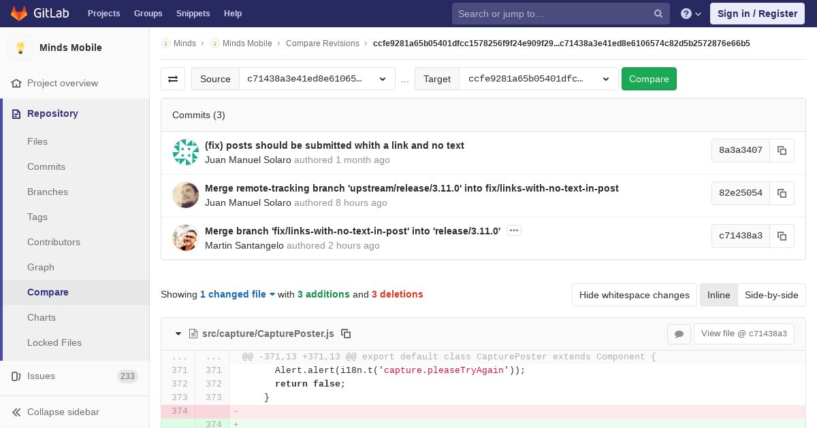This screenshot has width=817, height=428.
Task: Open Branches in Repository sidebar
Action: point(48,192)
